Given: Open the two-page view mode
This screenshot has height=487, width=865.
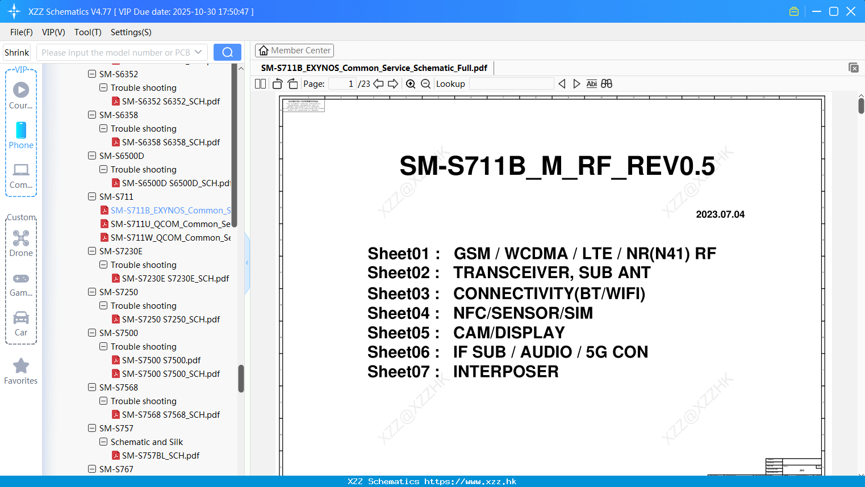Looking at the screenshot, I should pyautogui.click(x=260, y=83).
